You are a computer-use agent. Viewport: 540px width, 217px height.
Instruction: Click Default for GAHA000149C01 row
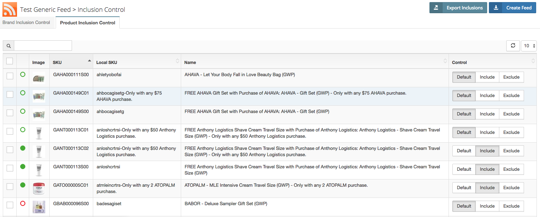[x=464, y=96]
